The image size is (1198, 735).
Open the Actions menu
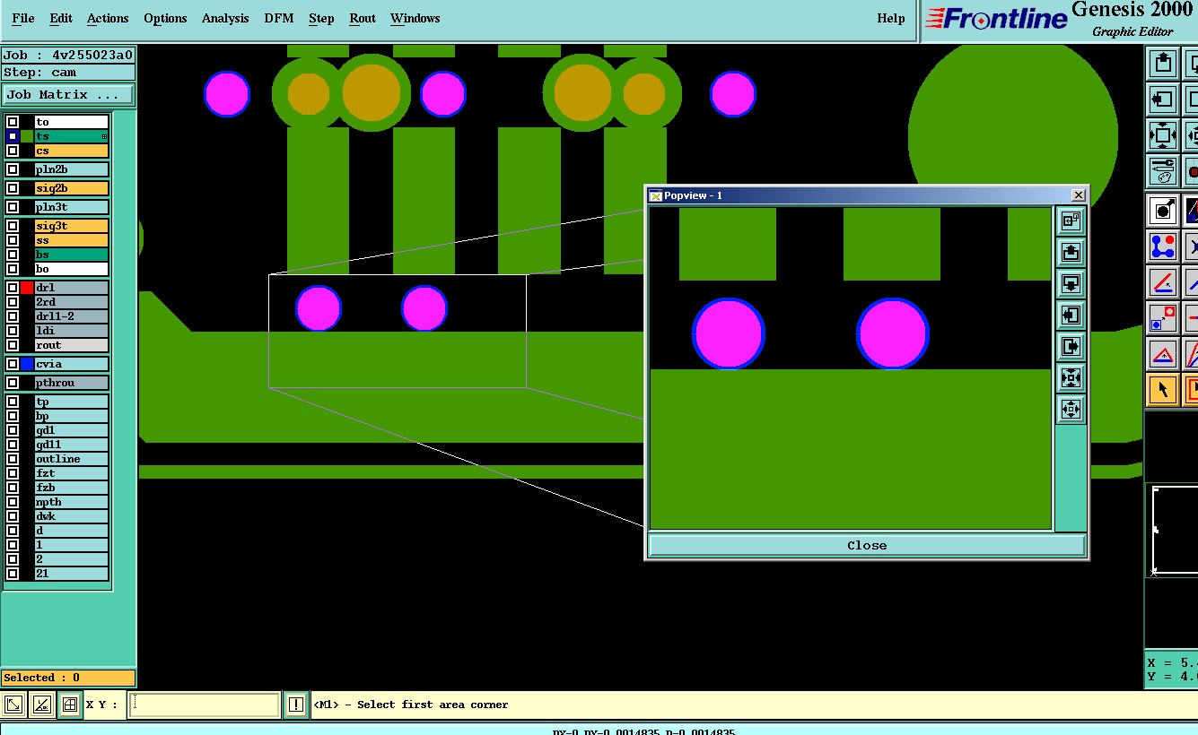(108, 18)
